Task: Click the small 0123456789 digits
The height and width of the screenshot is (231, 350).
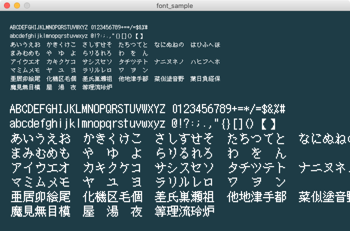Action: (112, 27)
